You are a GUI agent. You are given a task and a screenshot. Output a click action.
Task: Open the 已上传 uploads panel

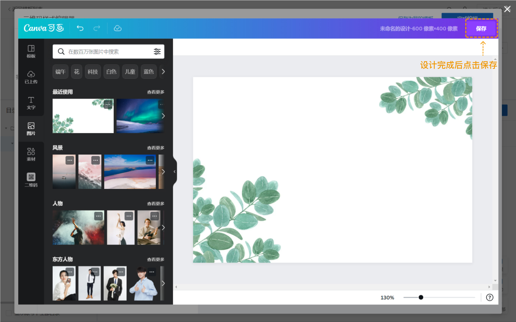[x=31, y=77]
